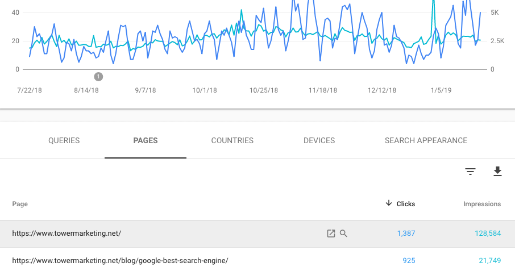The image size is (515, 271).
Task: Click the 128,584 impressions value
Action: 488,234
